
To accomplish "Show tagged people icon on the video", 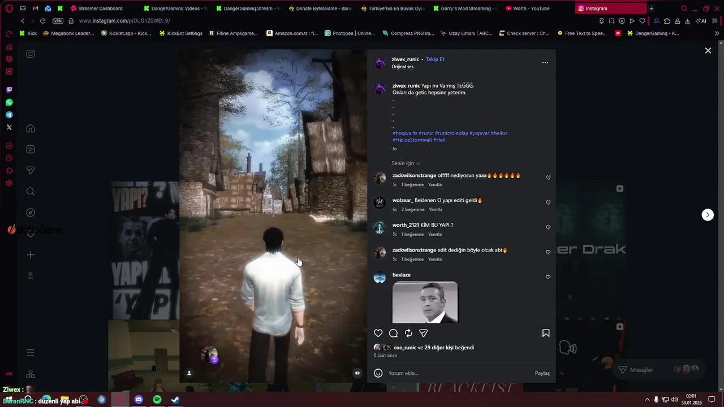I will coord(189,373).
